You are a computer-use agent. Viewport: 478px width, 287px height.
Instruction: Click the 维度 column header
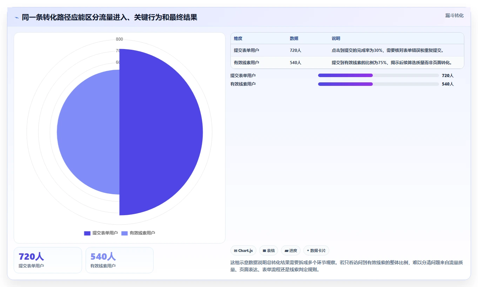238,39
